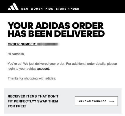The image size is (125, 116).
Task: Click FIT PERFECTLY? SWAP THEM banner line
Action: tap(33, 101)
